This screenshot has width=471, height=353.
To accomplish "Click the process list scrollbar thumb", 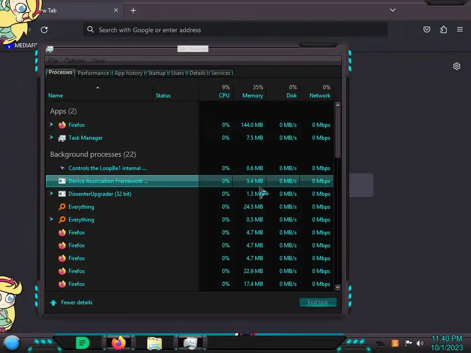I will pos(338,133).
